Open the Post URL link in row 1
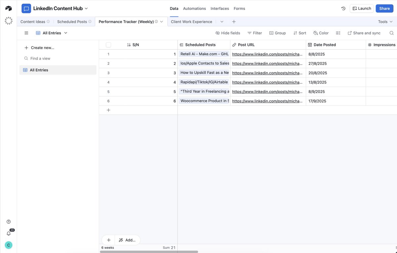This screenshot has width=397, height=253. (267, 54)
